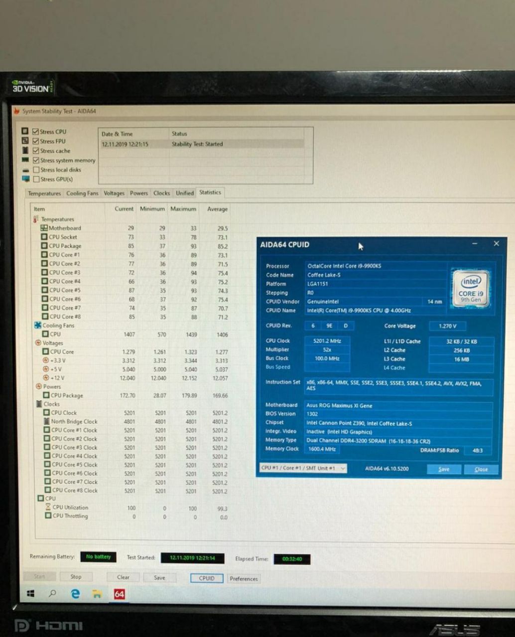515x637 pixels.
Task: Enable the Stress CPU checkbox
Action: point(35,131)
